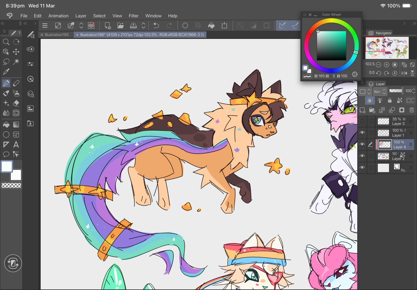Expand the file save options chevron
417x290 pixels.
144,25
